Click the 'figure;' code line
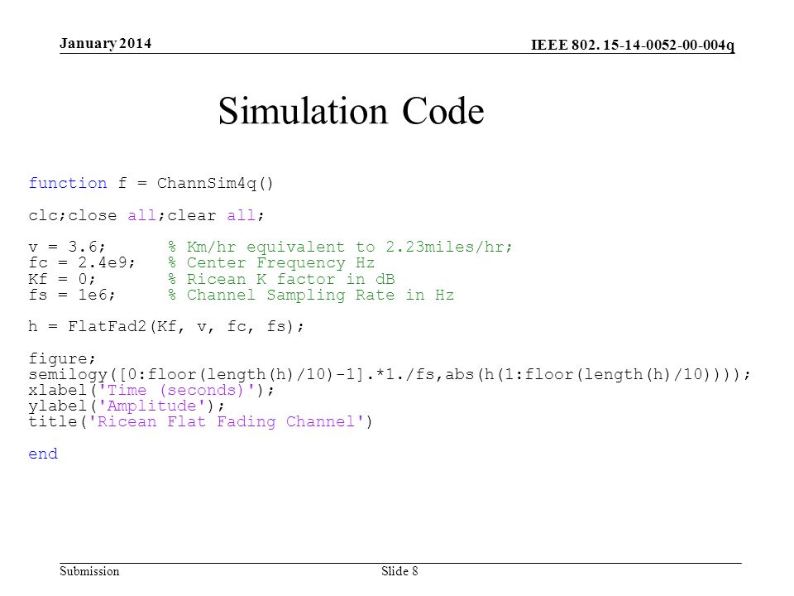 coord(62,358)
